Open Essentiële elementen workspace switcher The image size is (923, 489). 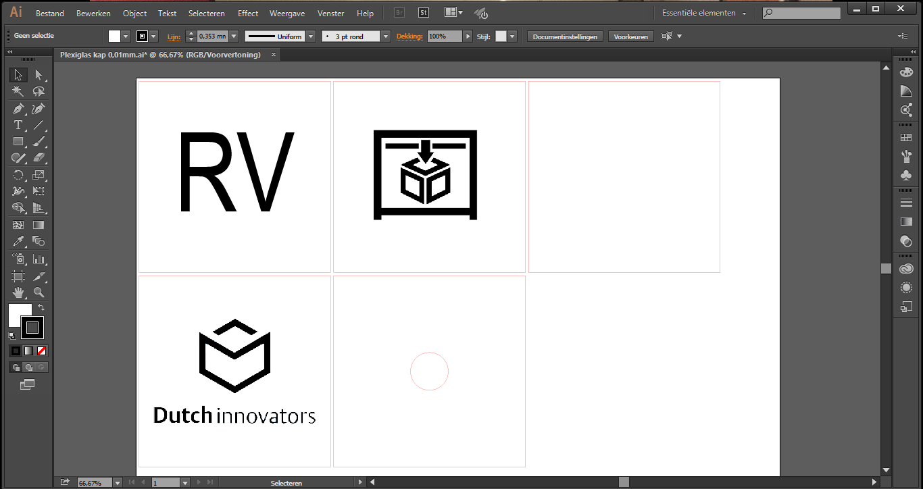[705, 13]
